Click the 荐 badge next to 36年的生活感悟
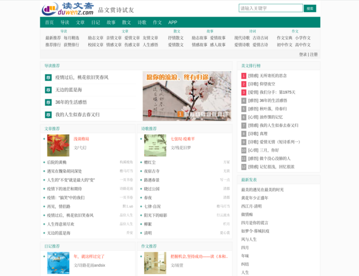This screenshot has height=276, width=359. click(x=48, y=102)
